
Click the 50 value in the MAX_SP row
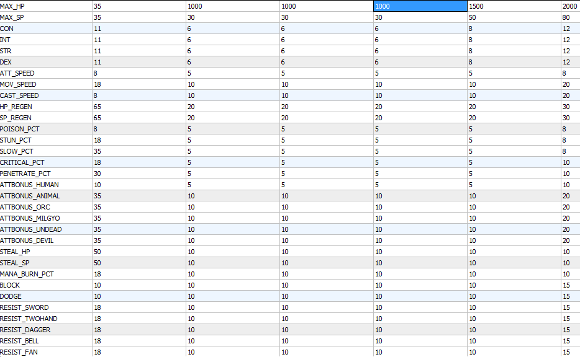473,17
